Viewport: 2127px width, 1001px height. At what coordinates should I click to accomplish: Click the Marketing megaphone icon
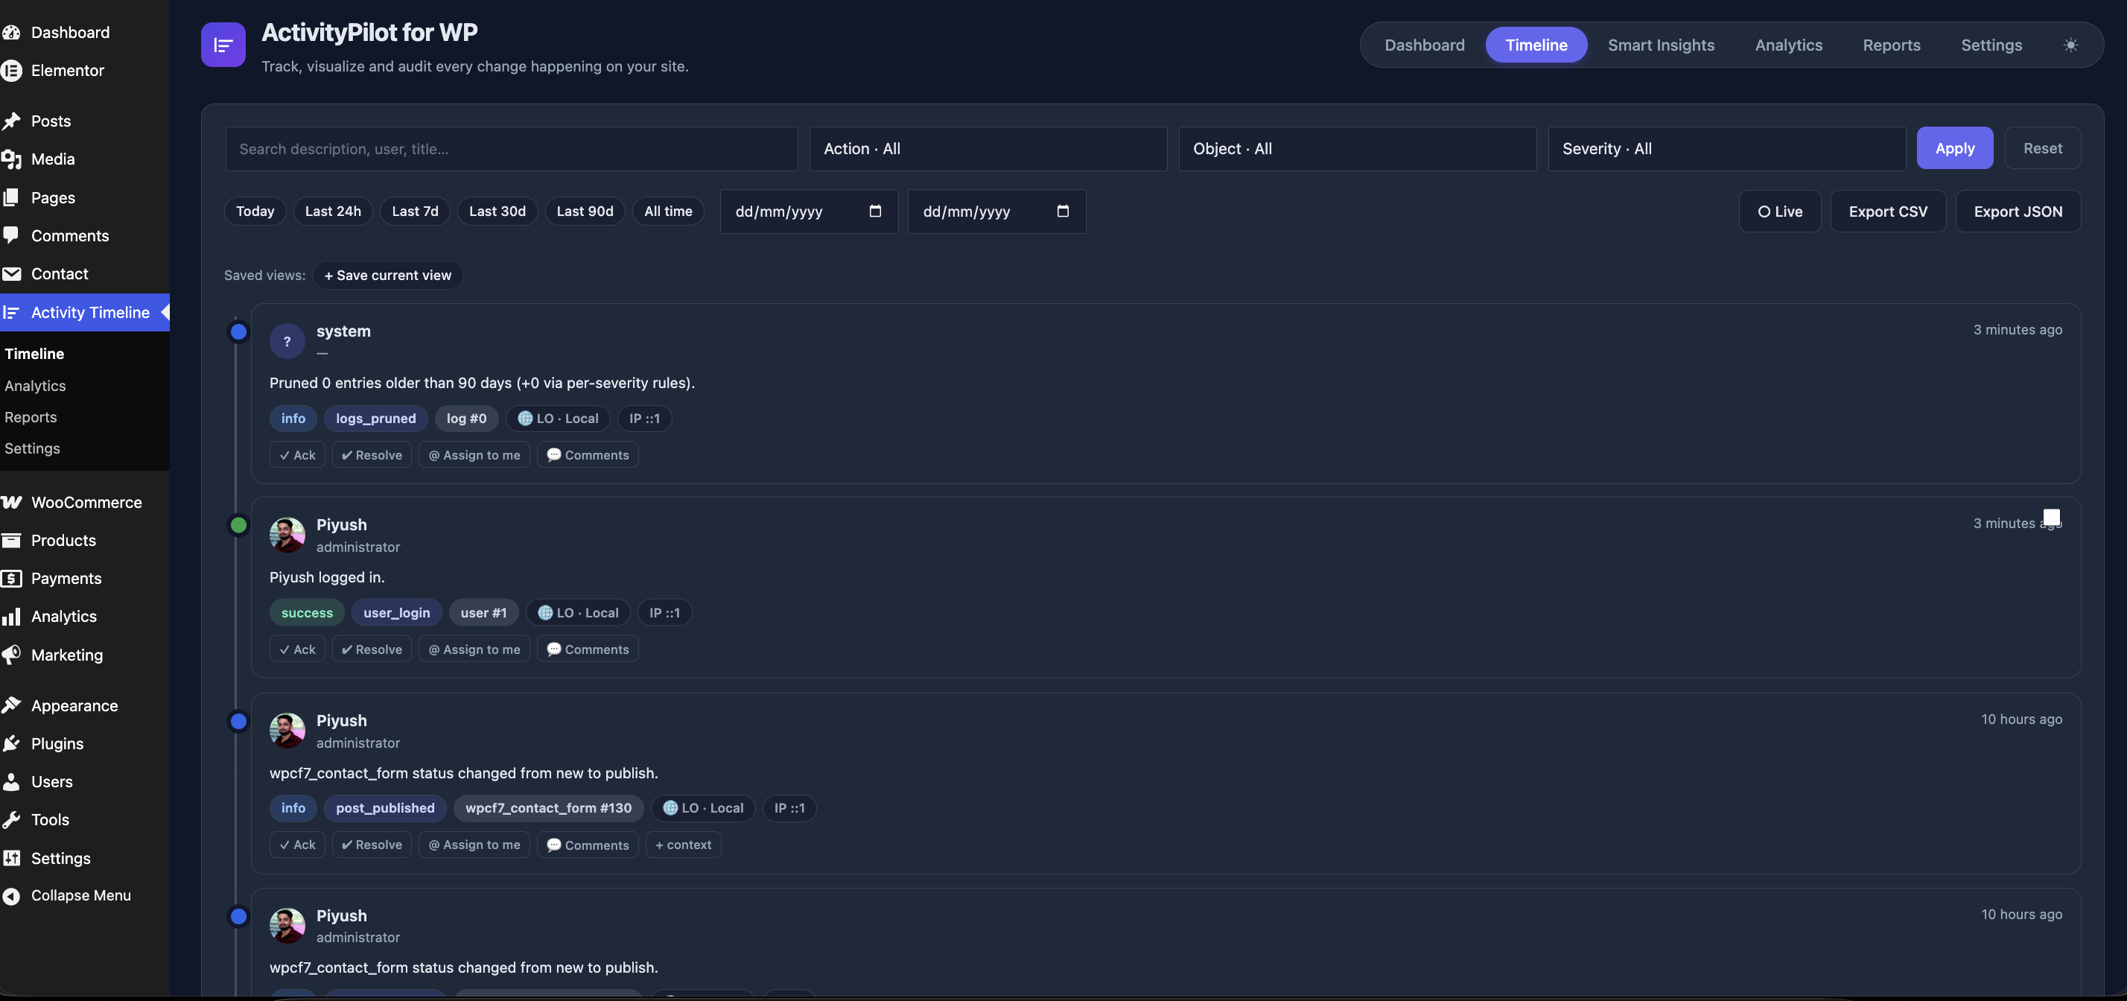click(x=10, y=655)
